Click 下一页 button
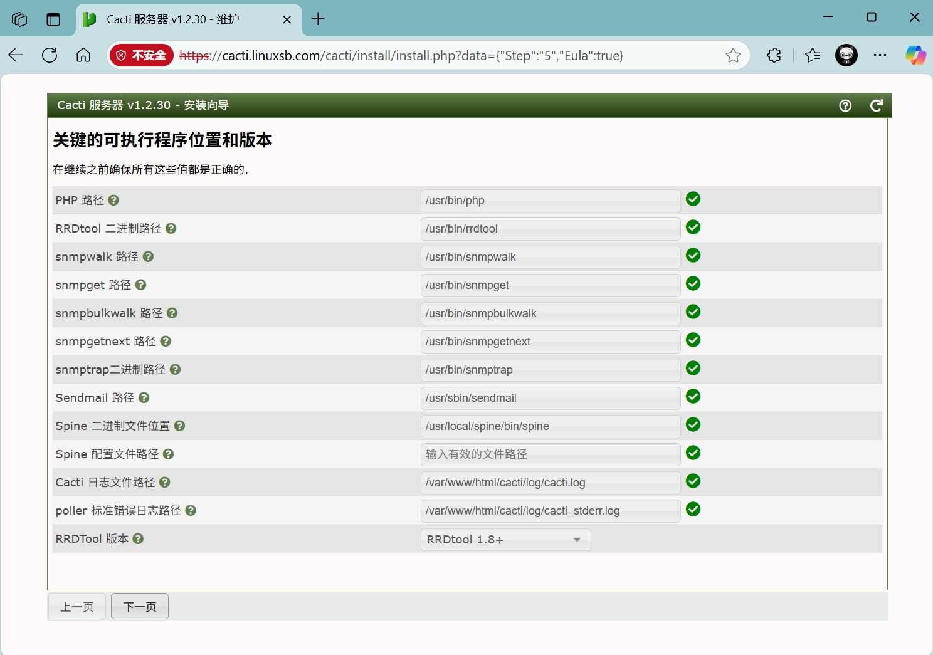This screenshot has width=933, height=655. [140, 606]
